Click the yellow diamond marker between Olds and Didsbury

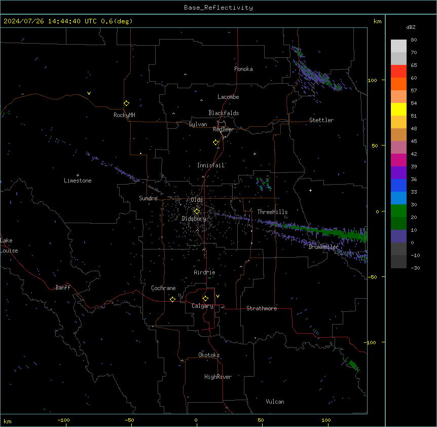(197, 211)
